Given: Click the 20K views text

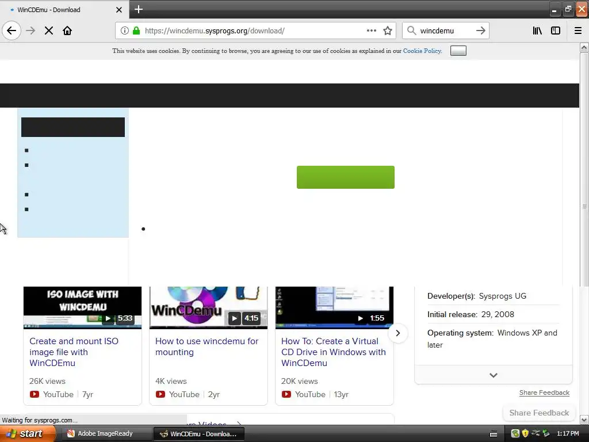Looking at the screenshot, I should pyautogui.click(x=299, y=381).
